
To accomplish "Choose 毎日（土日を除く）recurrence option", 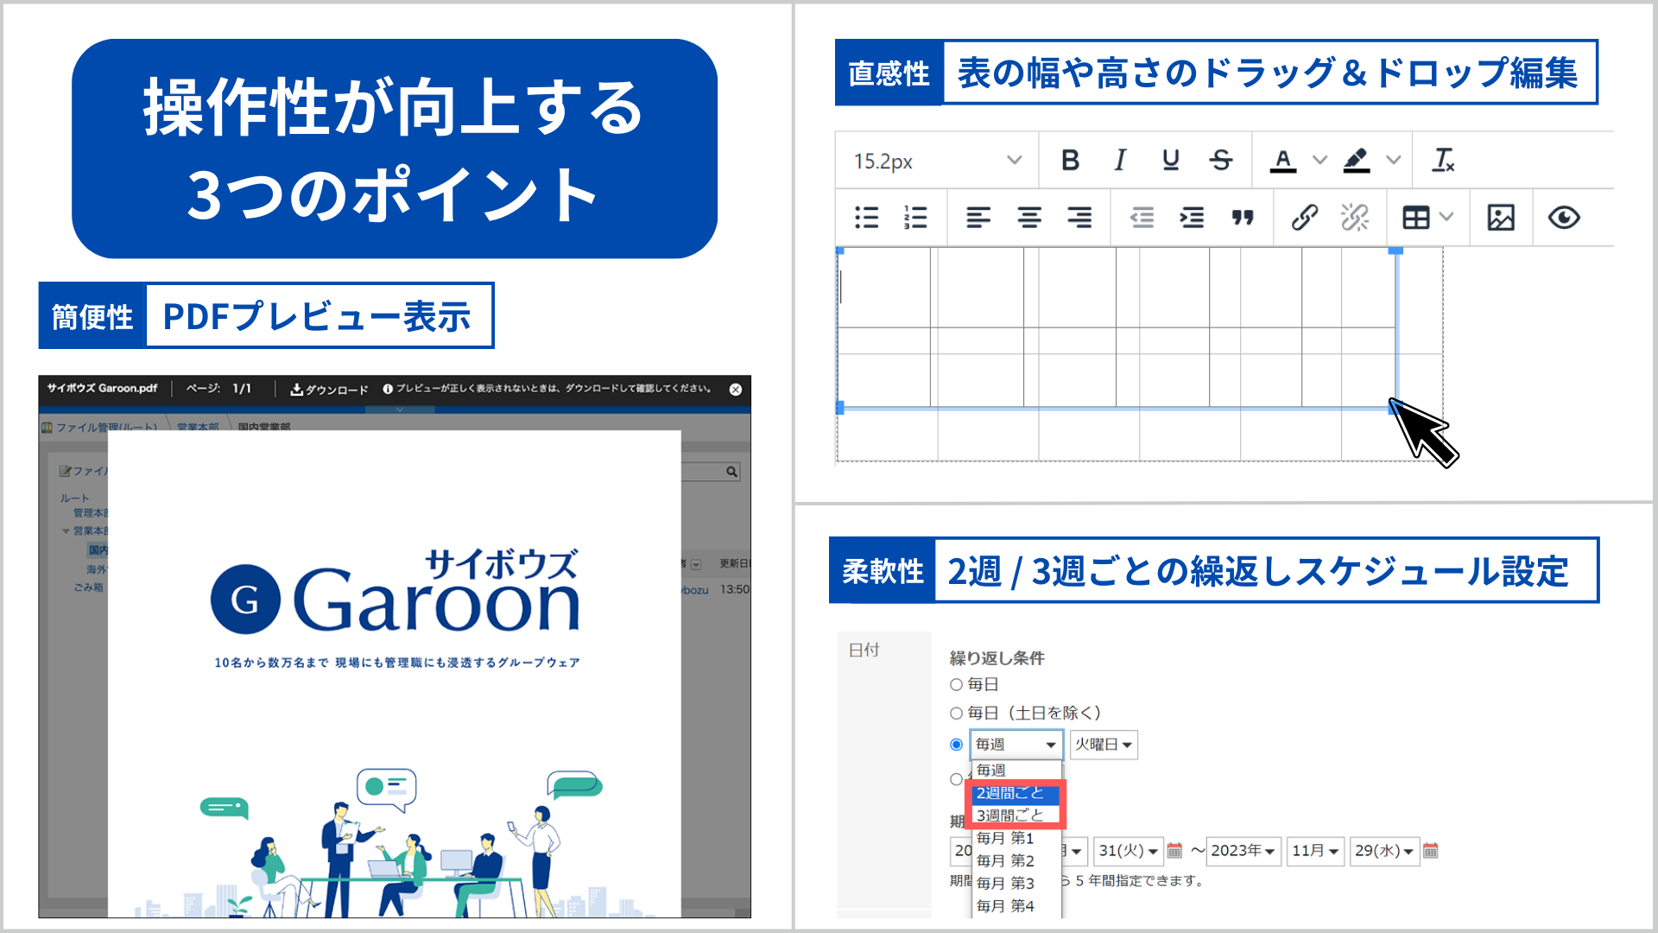I will [955, 713].
